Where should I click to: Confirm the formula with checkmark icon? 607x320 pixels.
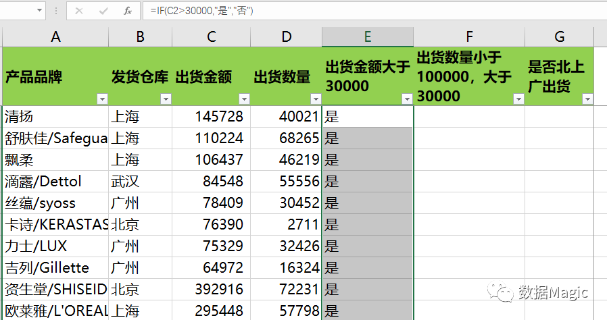(x=103, y=11)
